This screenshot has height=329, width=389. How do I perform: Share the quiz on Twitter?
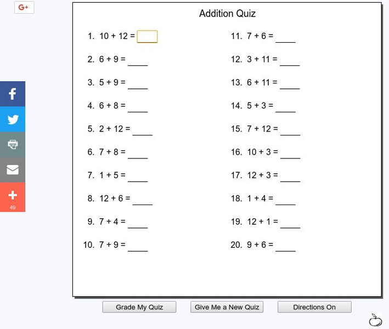[x=13, y=119]
